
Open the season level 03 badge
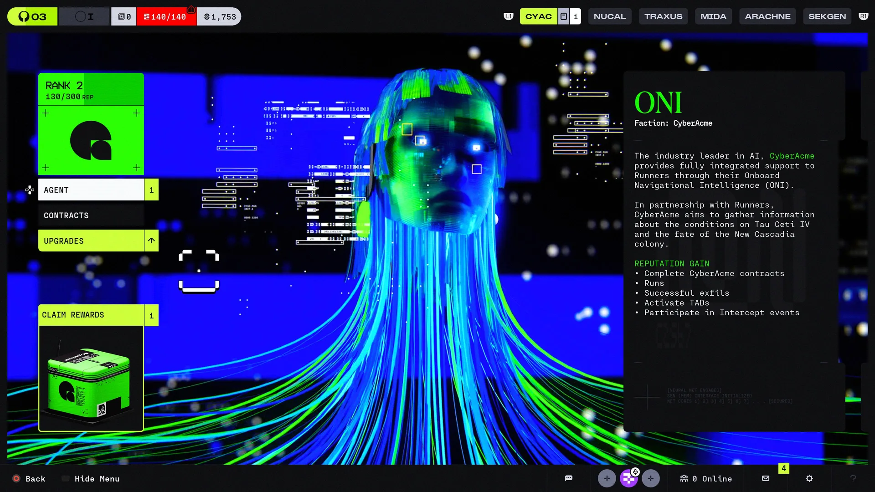(x=32, y=17)
